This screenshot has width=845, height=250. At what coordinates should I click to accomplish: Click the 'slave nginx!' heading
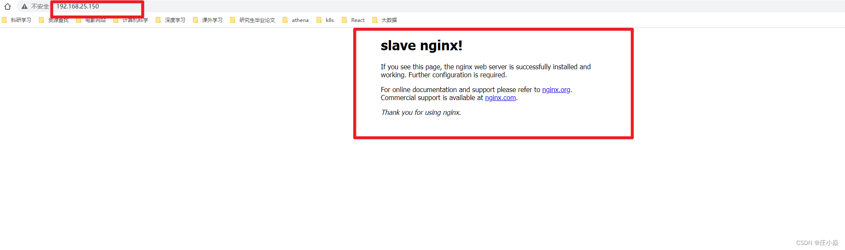[x=421, y=45]
